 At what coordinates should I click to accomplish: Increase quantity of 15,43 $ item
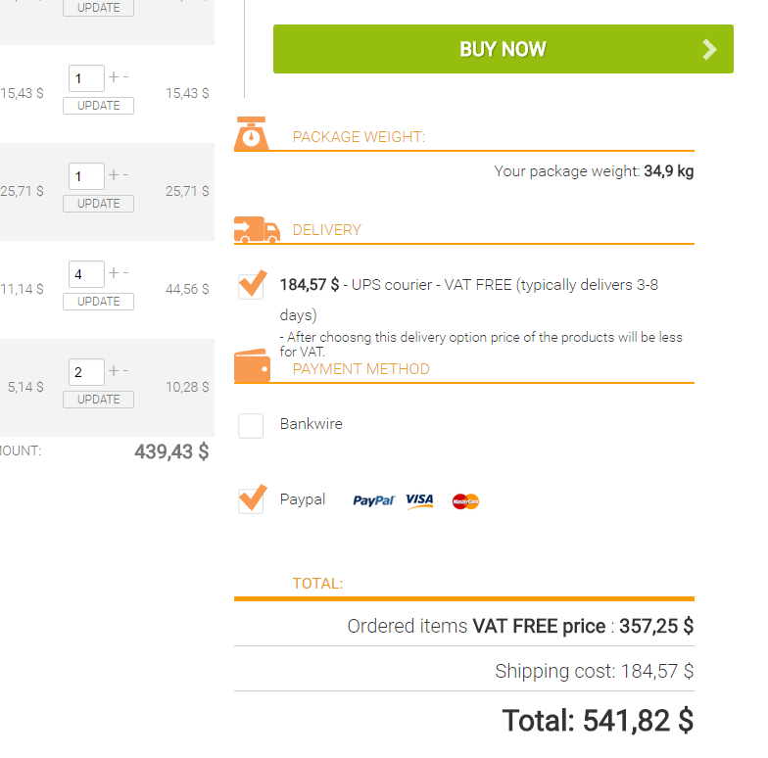114,77
